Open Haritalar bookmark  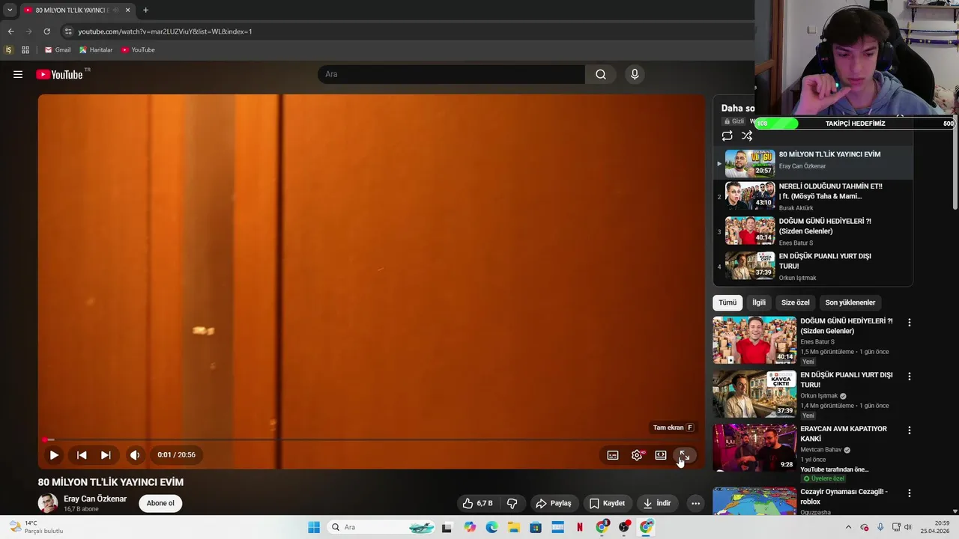(x=96, y=50)
